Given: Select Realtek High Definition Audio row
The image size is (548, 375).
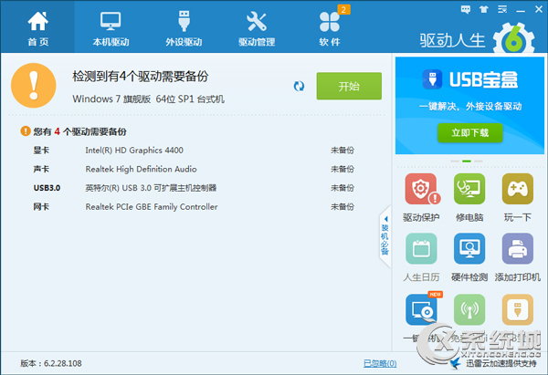Looking at the screenshot, I should pyautogui.click(x=194, y=170).
